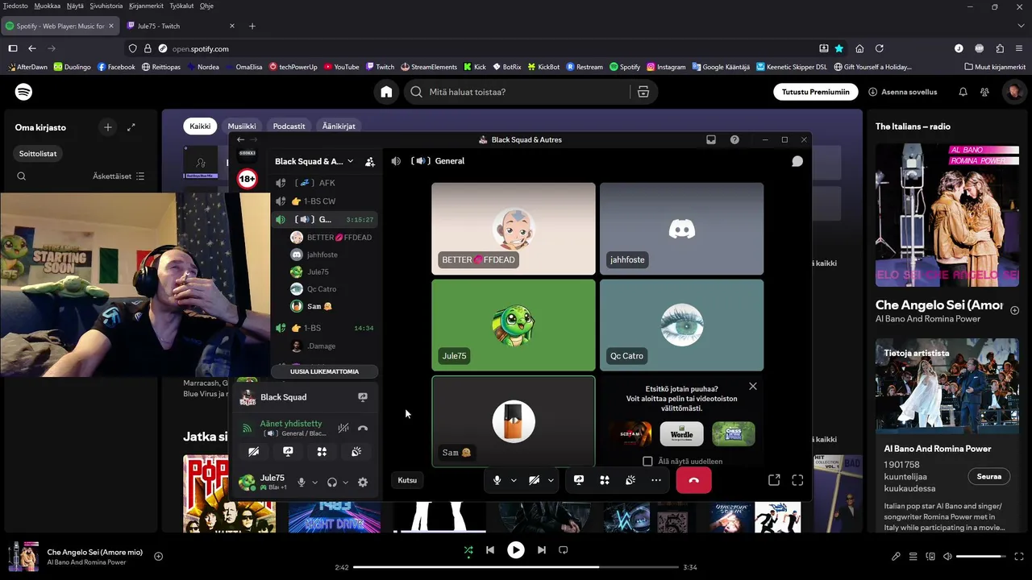Seek in Spotify song progress bar

[516, 567]
